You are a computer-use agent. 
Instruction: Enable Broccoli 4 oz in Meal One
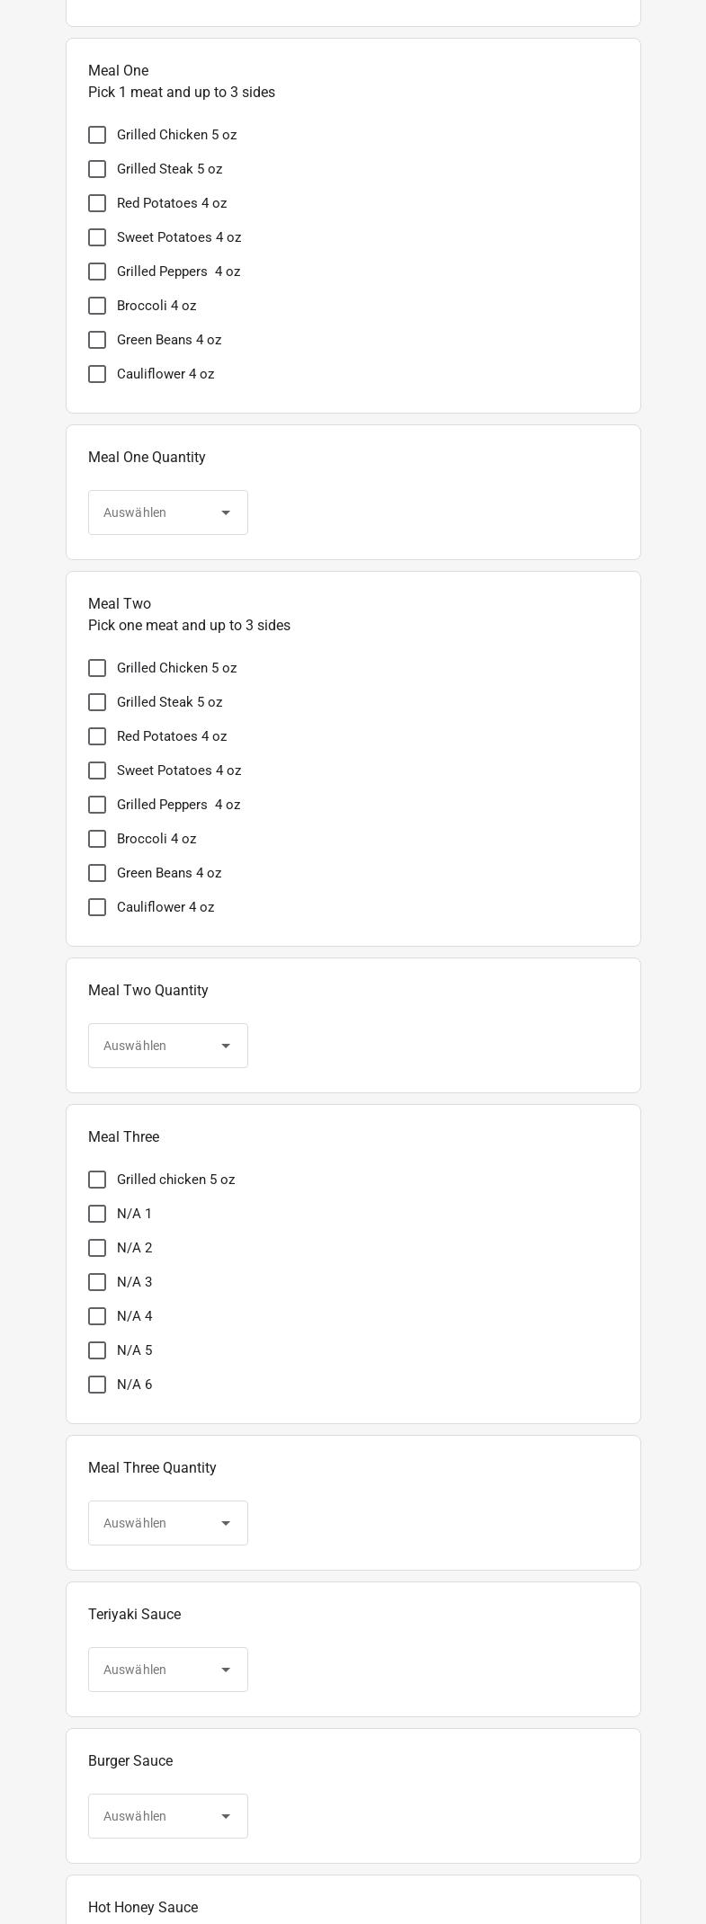[97, 306]
